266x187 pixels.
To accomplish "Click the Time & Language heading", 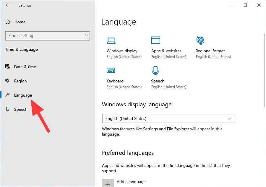I will 21,50.
